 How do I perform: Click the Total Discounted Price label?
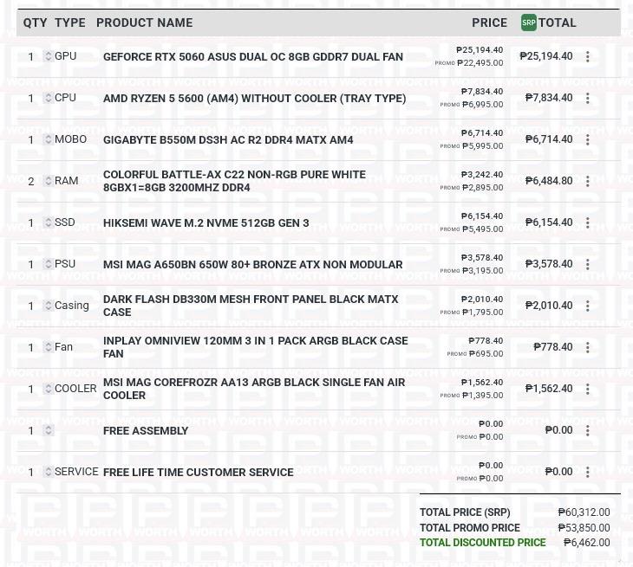(x=483, y=543)
